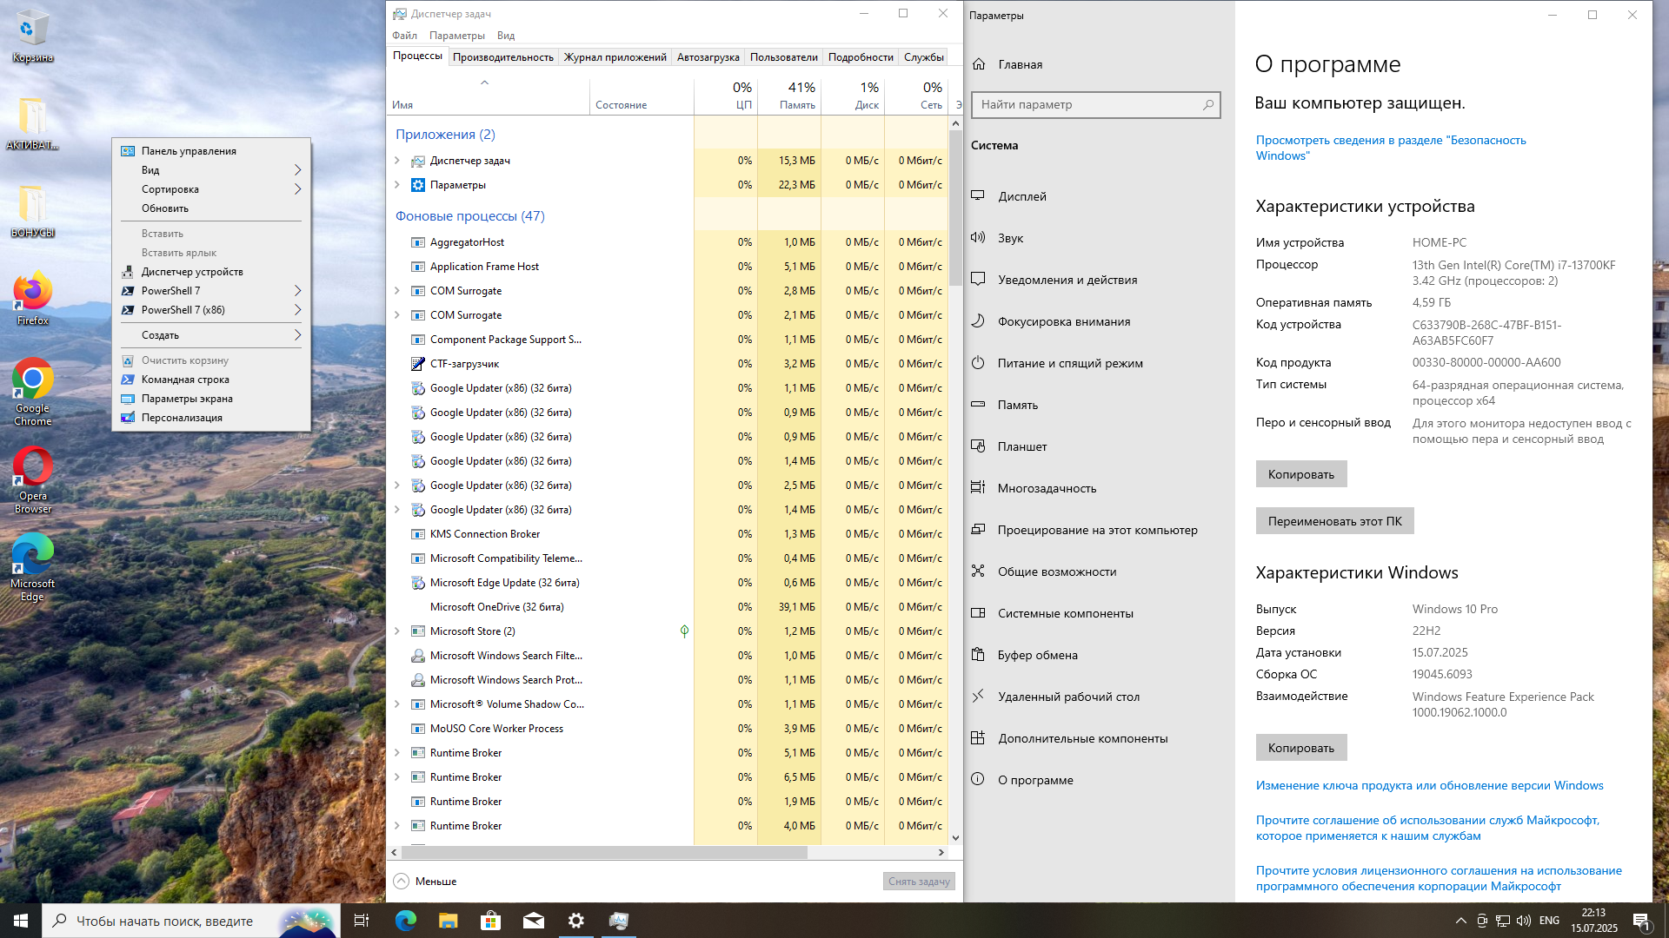Viewport: 1669px width, 938px height.
Task: Click Копировать under Windows specifications
Action: (x=1301, y=748)
